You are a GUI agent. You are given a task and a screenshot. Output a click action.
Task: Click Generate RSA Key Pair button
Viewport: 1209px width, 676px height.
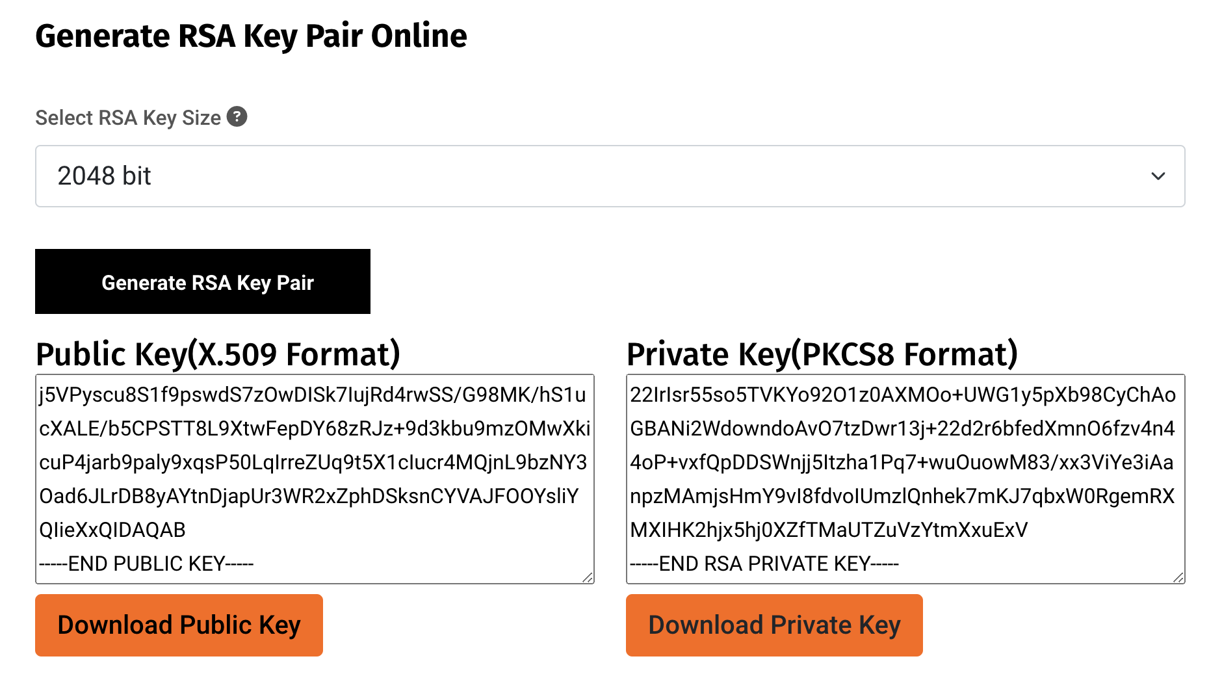click(x=203, y=281)
